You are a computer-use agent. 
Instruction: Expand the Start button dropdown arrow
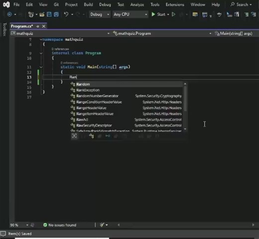click(x=168, y=14)
